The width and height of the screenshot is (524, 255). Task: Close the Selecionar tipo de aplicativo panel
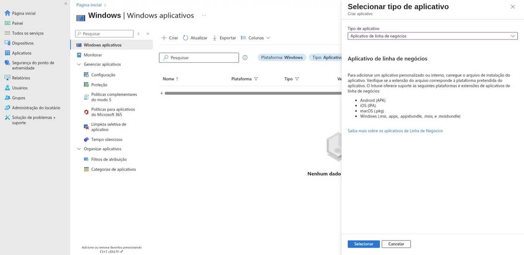pyautogui.click(x=513, y=7)
